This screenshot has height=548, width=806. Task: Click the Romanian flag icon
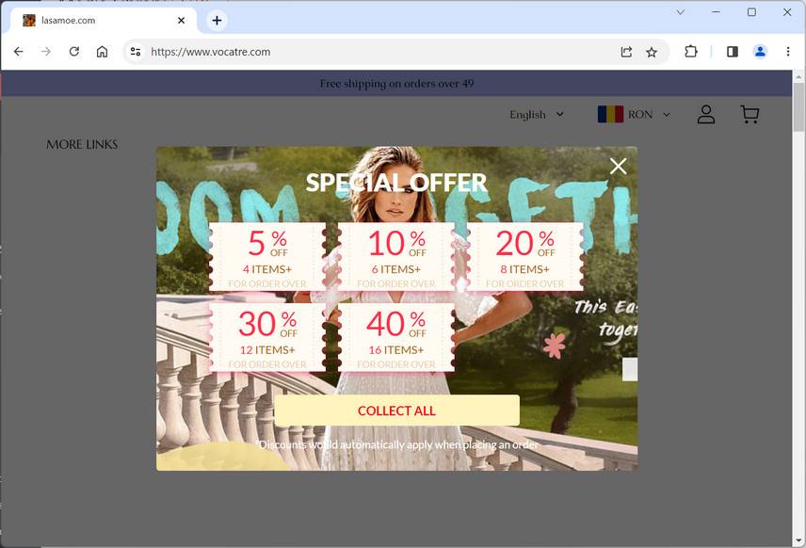(x=610, y=114)
